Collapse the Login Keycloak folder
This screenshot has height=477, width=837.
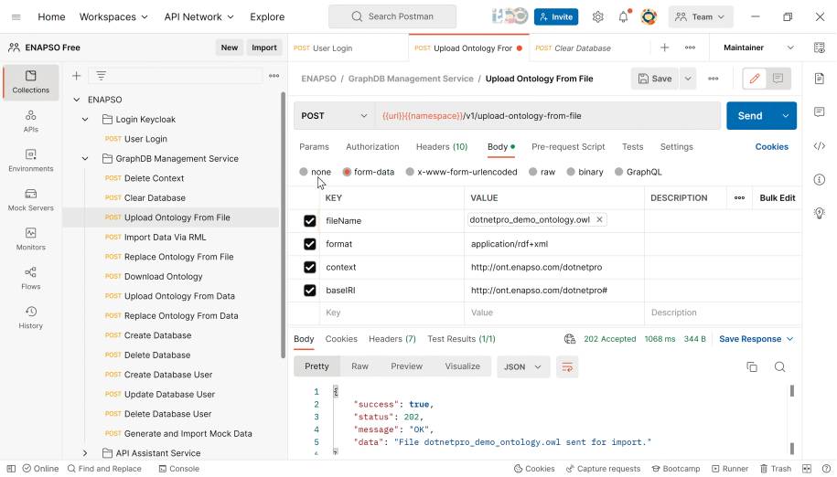click(85, 120)
